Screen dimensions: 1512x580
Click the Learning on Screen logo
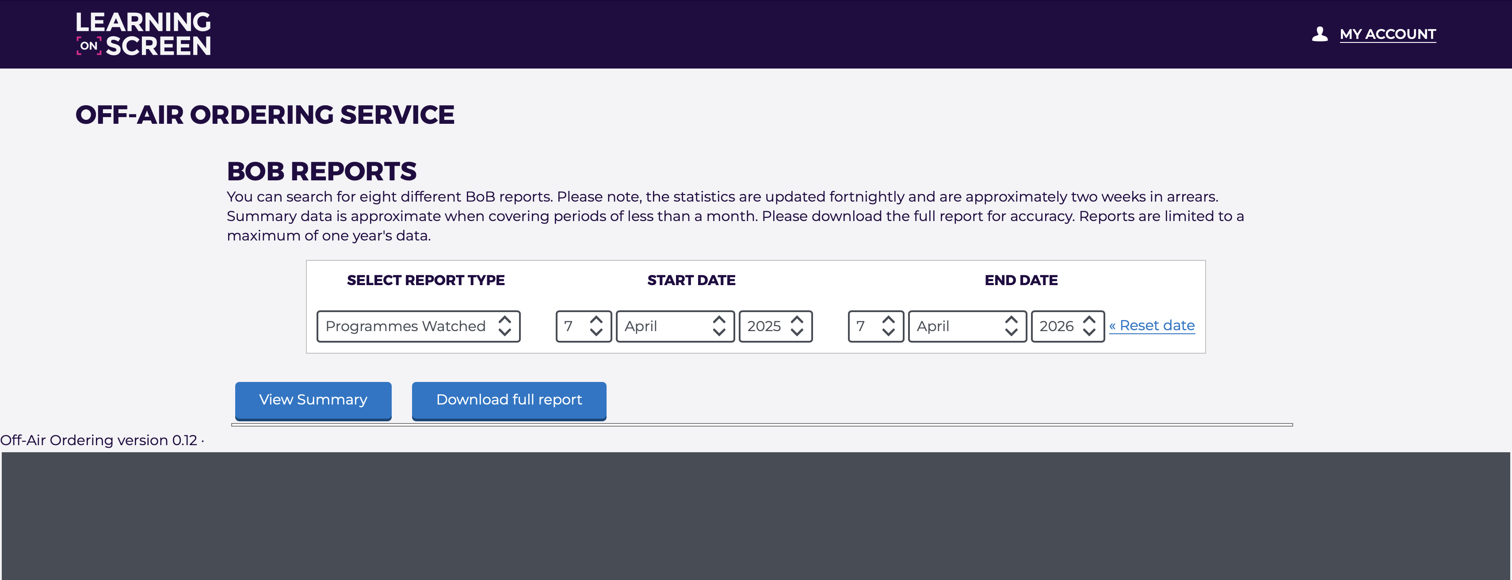coord(143,34)
